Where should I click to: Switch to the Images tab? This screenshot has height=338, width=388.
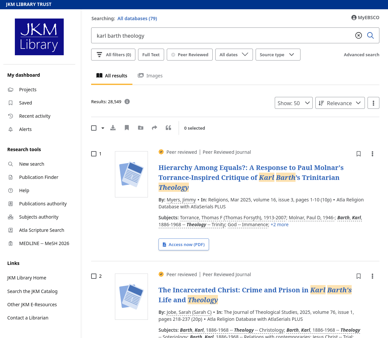pyautogui.click(x=150, y=76)
